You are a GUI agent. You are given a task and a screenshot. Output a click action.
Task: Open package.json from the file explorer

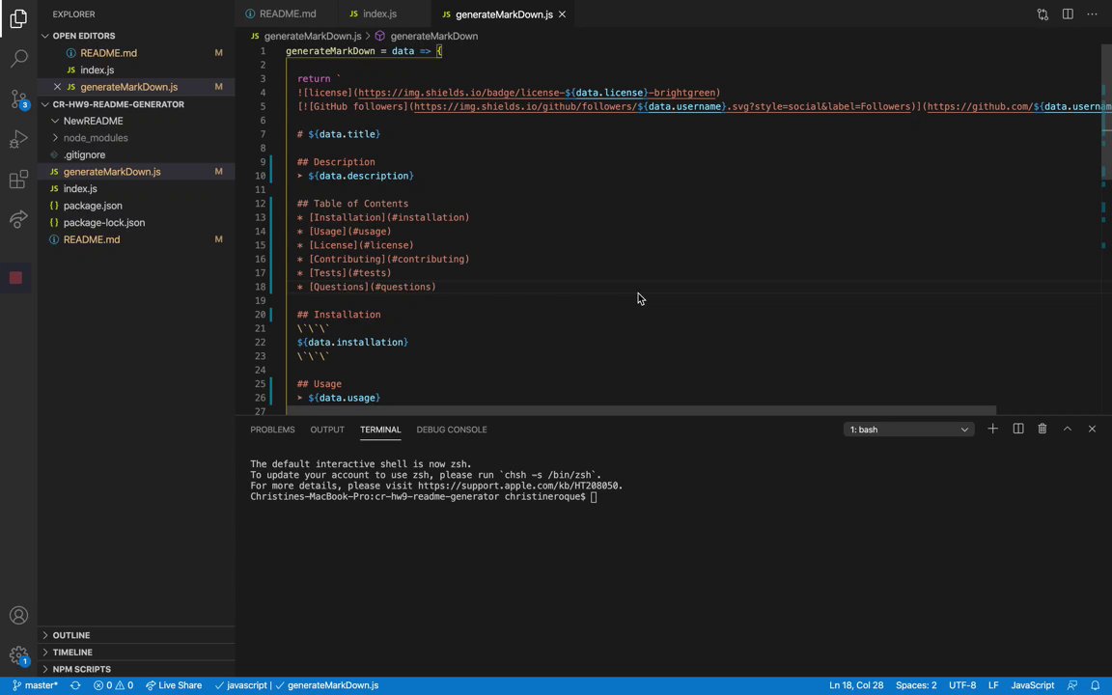[93, 206]
